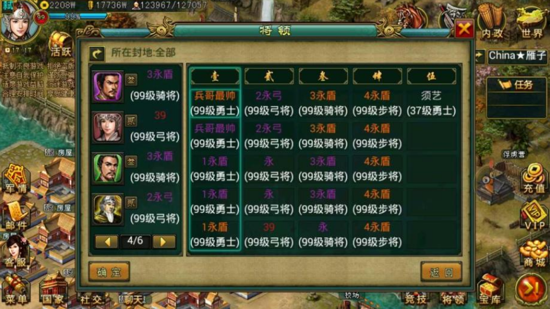
Task: Expand the red arrow panel bottom right
Action: point(531,289)
